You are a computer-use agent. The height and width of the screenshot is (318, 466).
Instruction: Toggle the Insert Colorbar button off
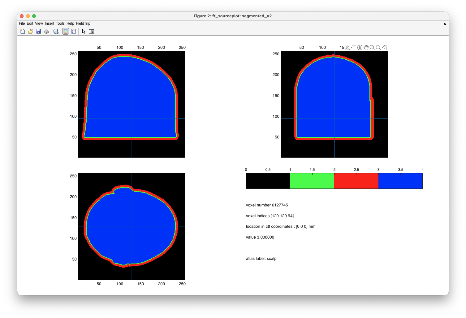(x=66, y=31)
